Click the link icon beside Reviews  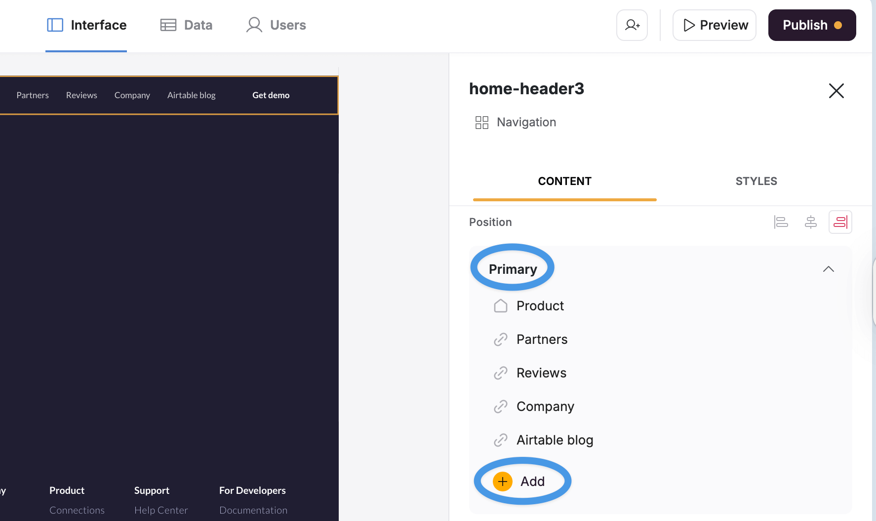(501, 373)
